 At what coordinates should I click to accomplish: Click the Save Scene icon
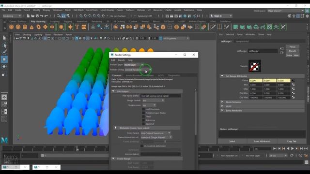click(37, 16)
